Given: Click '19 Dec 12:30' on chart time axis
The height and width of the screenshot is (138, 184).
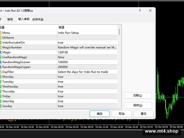Looking at the screenshot, I should click(x=102, y=127).
